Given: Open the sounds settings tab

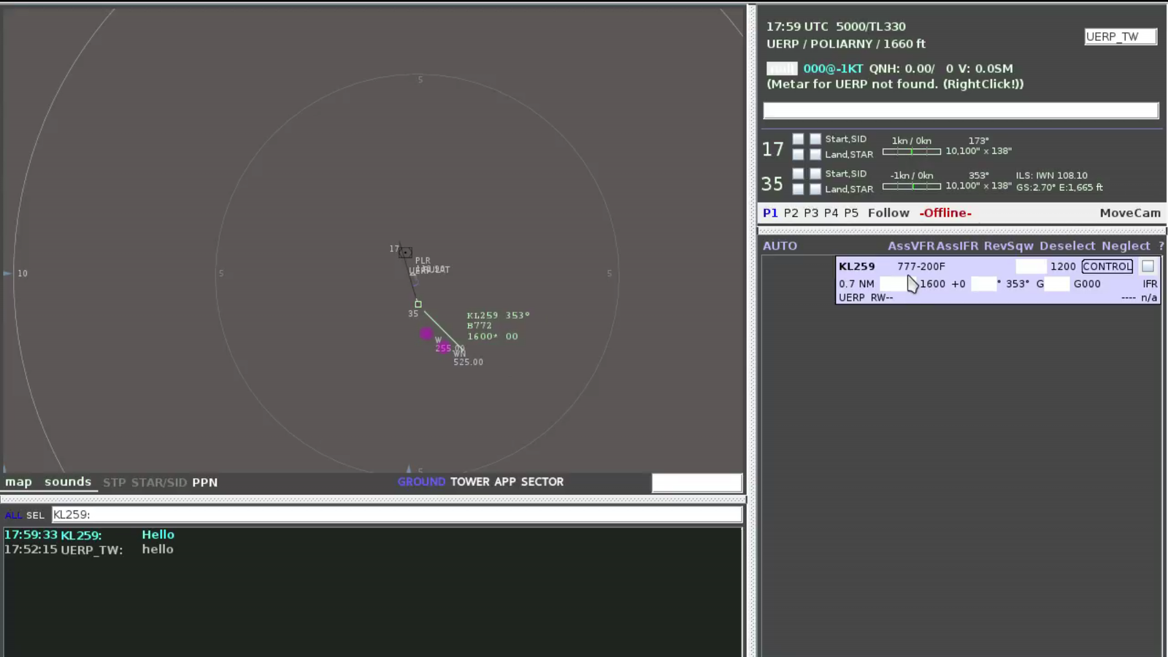Looking at the screenshot, I should coord(68,482).
